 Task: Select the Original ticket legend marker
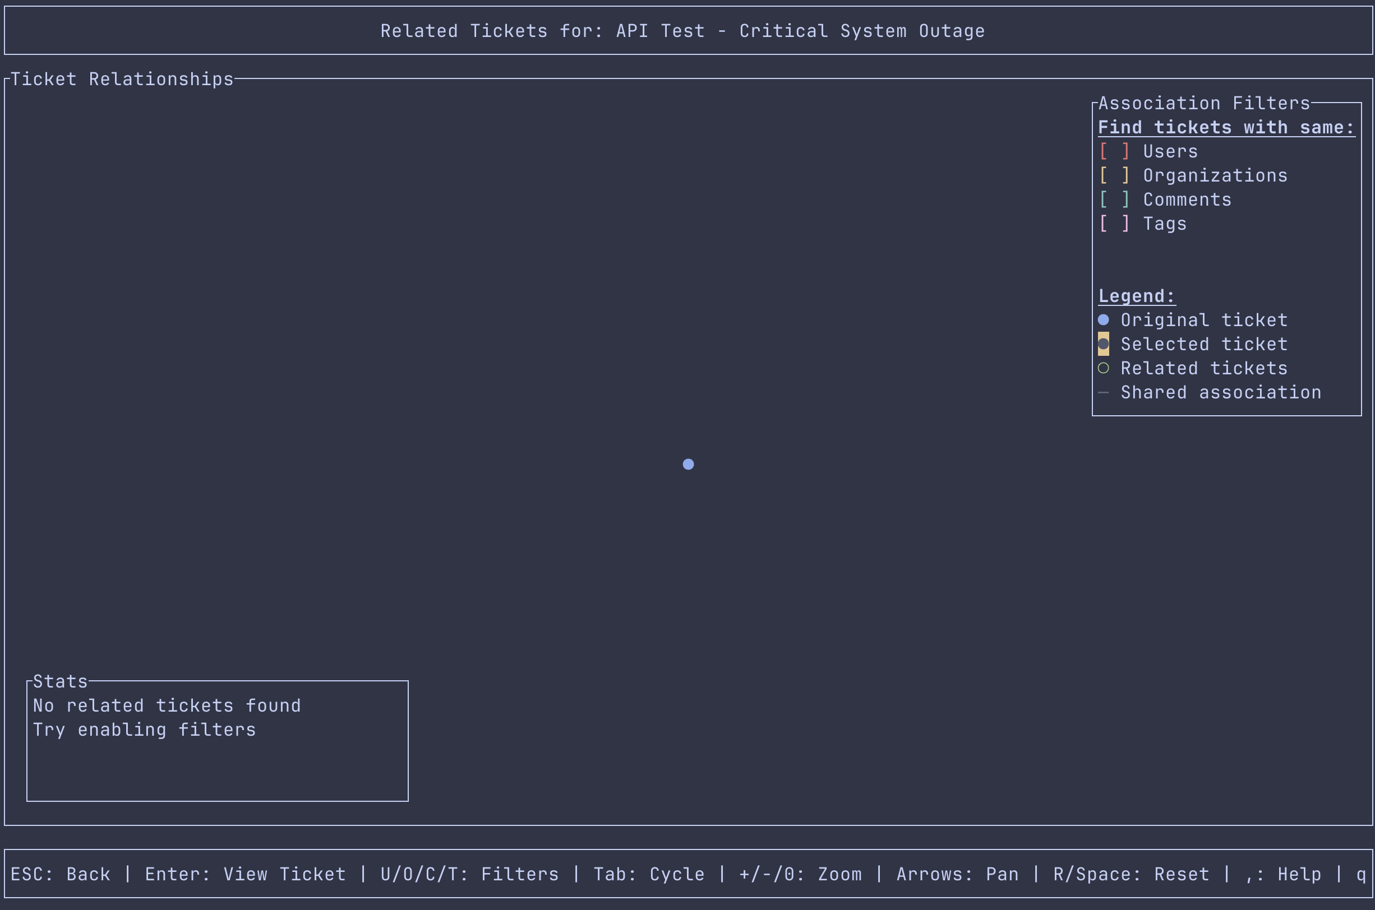[1103, 320]
